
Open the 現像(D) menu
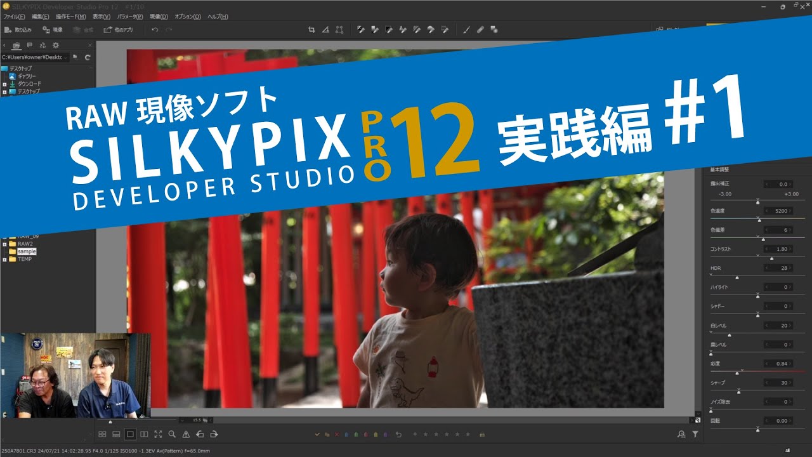click(x=159, y=17)
